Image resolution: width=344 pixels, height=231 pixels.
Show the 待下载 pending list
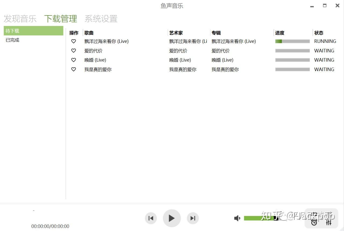(x=34, y=31)
